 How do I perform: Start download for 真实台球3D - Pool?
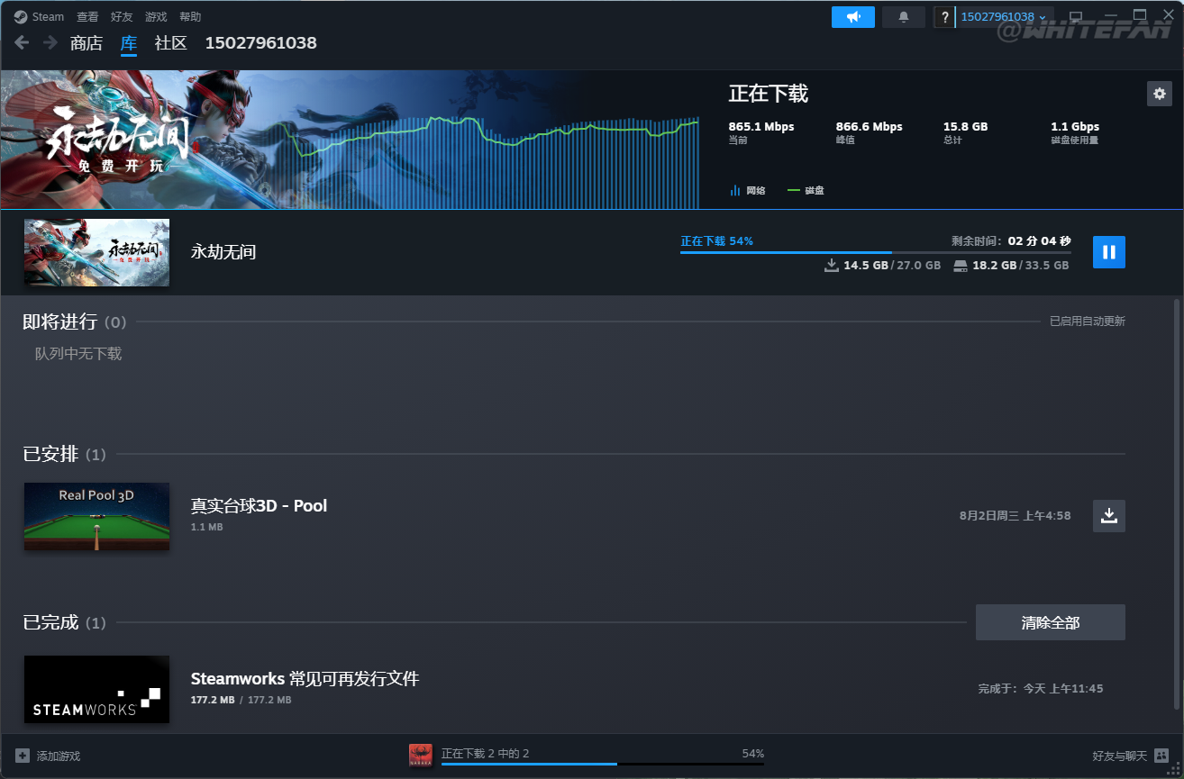(x=1109, y=516)
